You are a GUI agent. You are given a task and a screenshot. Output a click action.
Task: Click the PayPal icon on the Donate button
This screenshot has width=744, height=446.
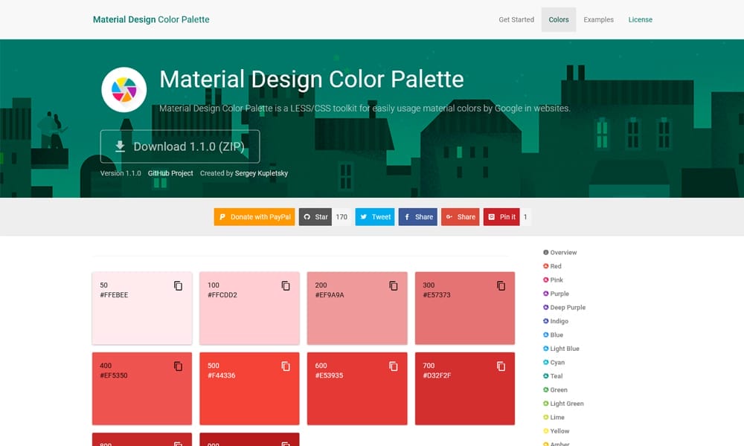[x=222, y=216]
